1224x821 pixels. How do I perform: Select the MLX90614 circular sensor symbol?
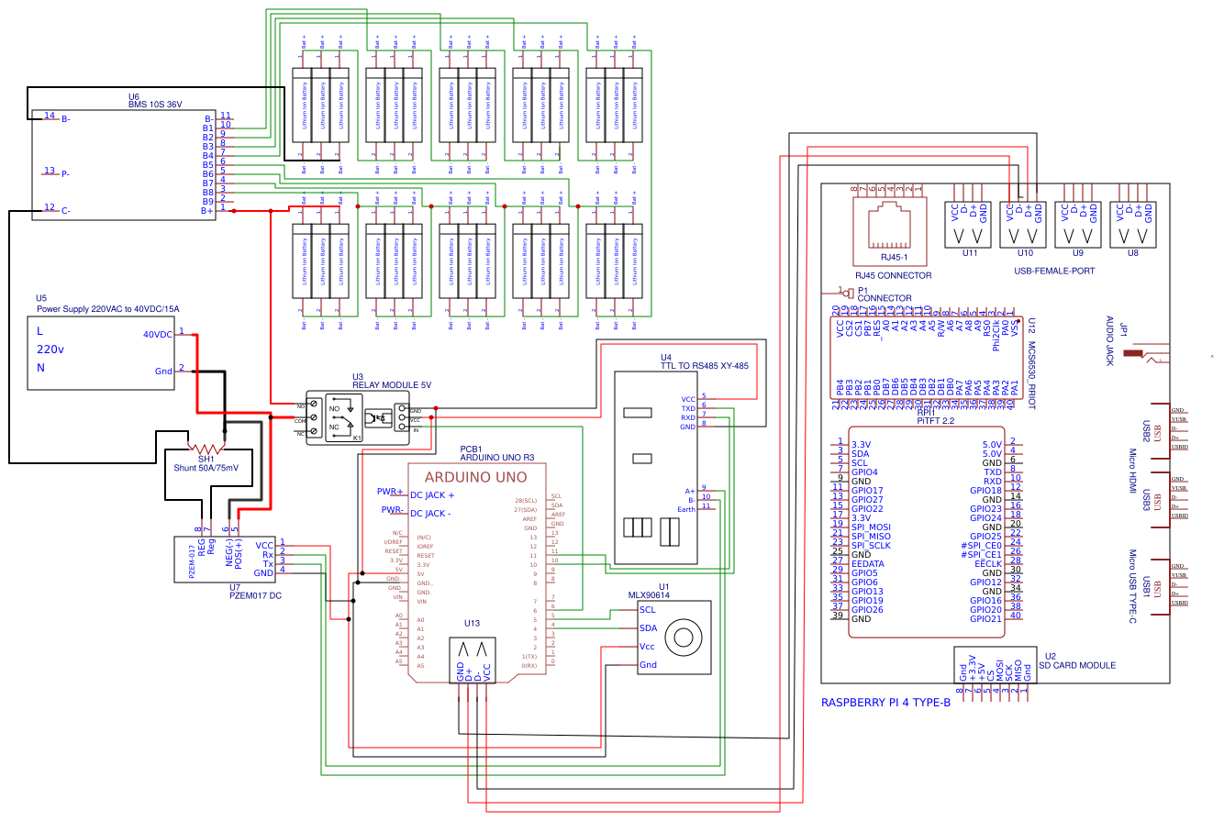682,637
